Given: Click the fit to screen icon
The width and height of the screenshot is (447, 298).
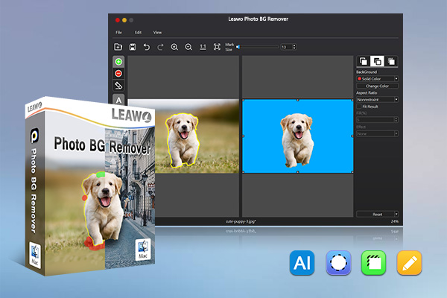Looking at the screenshot, I should click(x=217, y=47).
